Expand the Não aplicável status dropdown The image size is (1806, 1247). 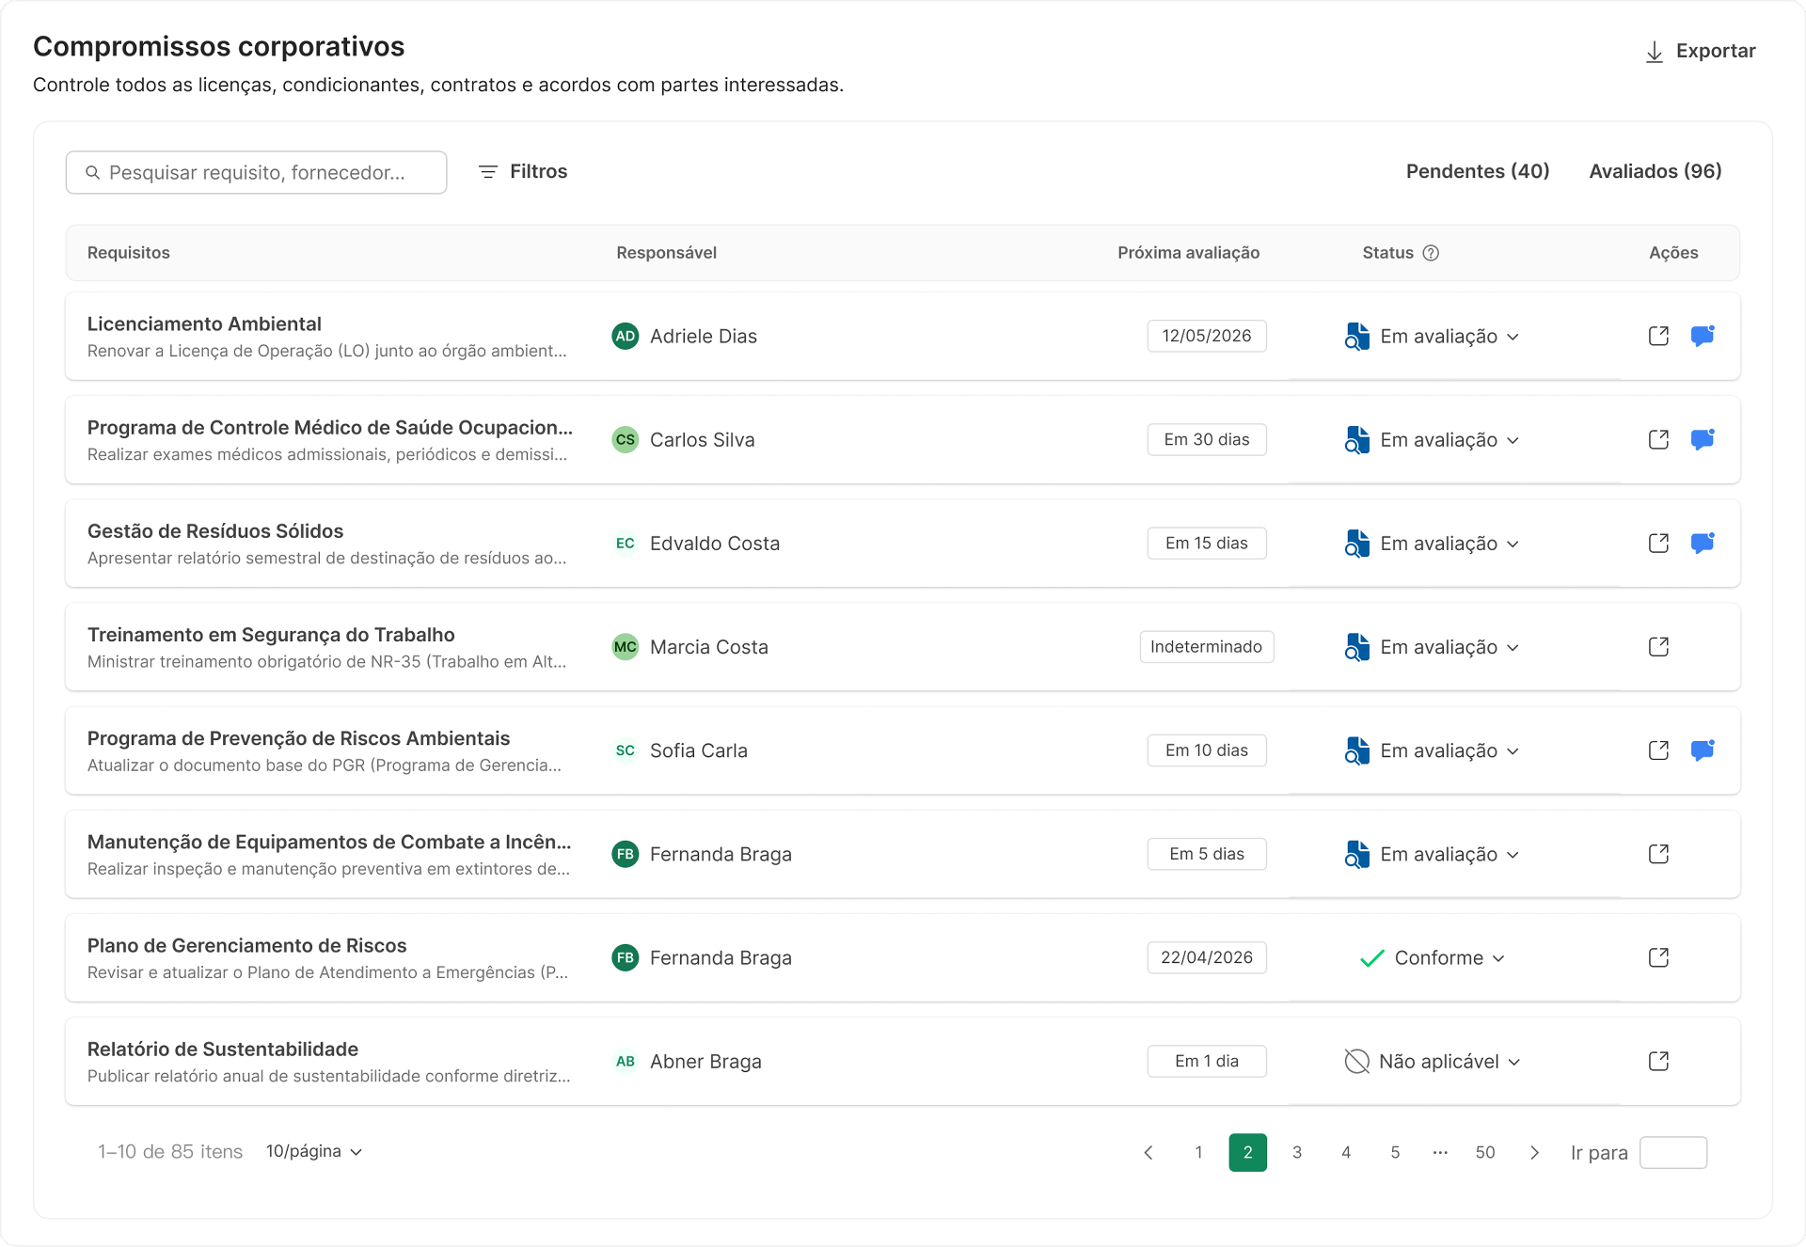(1438, 1061)
